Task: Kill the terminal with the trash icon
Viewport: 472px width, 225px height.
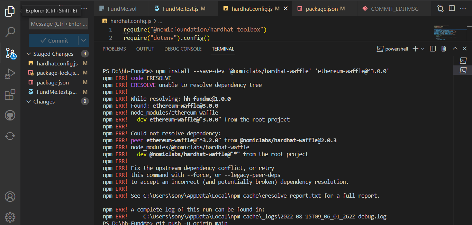Action: point(444,49)
